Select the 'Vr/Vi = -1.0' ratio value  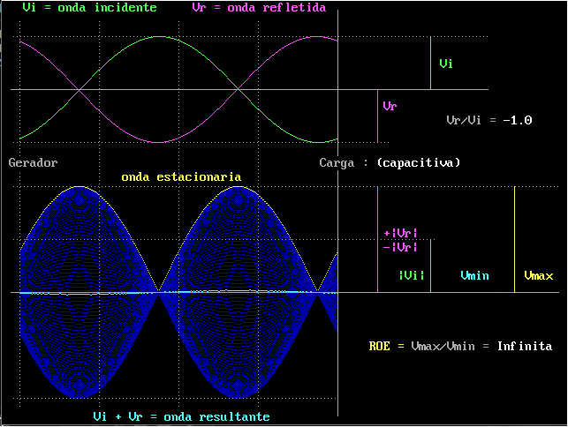489,120
